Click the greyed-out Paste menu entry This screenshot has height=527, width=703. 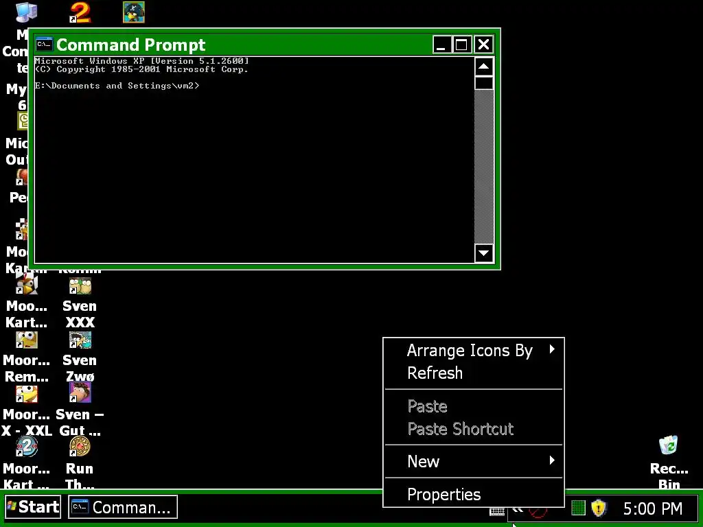pyautogui.click(x=474, y=406)
